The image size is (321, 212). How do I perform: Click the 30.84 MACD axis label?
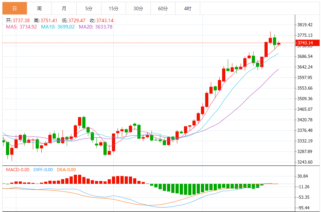pyautogui.click(x=303, y=176)
